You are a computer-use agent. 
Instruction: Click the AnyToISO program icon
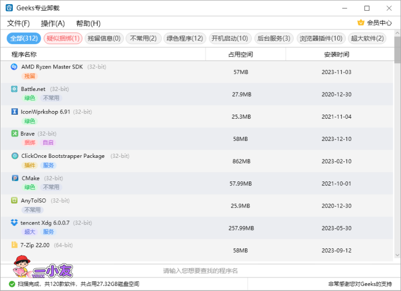point(14,200)
